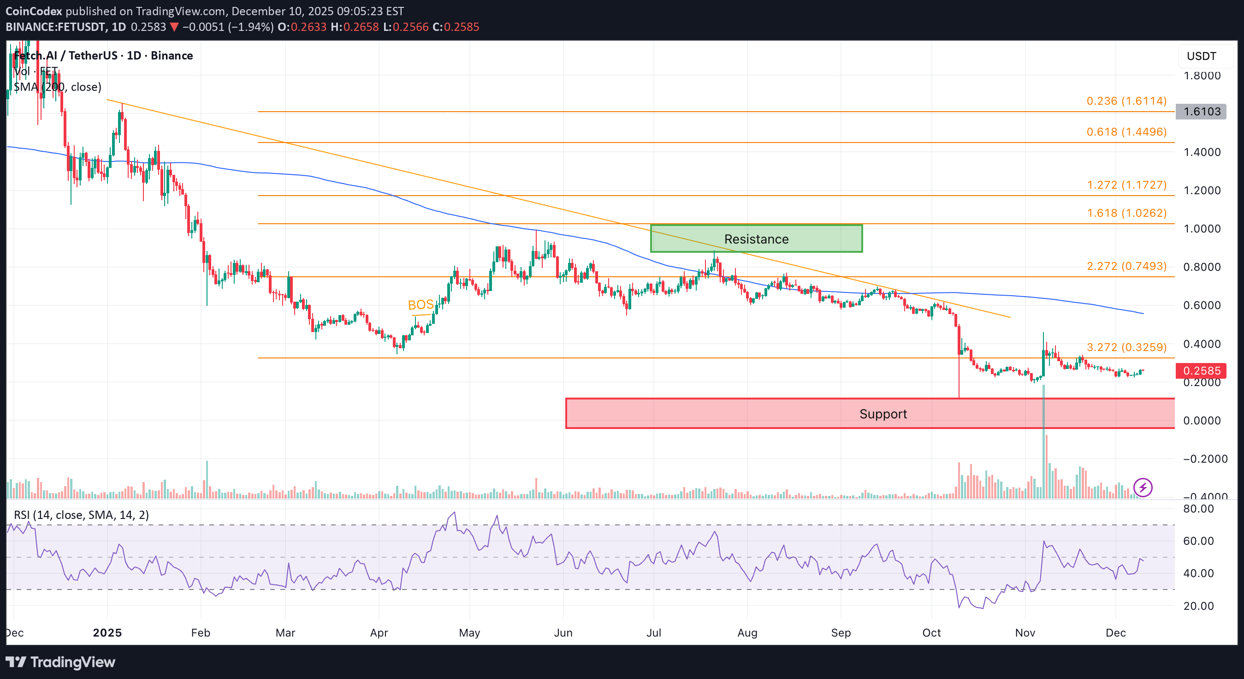Click the RSI (14, close, SMA, 14, 2) legend
1244x679 pixels.
point(81,515)
